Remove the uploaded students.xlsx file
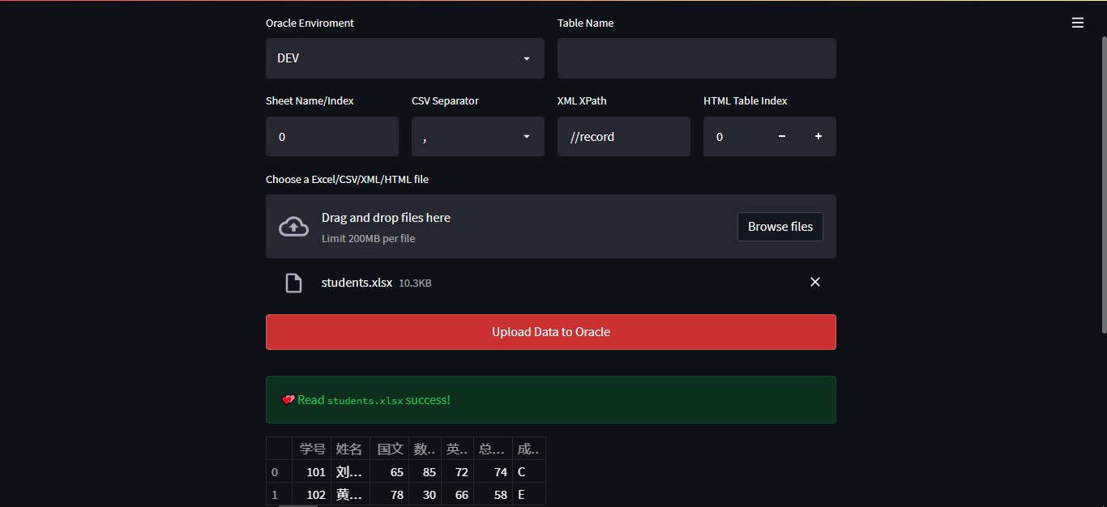The width and height of the screenshot is (1107, 507). point(815,282)
